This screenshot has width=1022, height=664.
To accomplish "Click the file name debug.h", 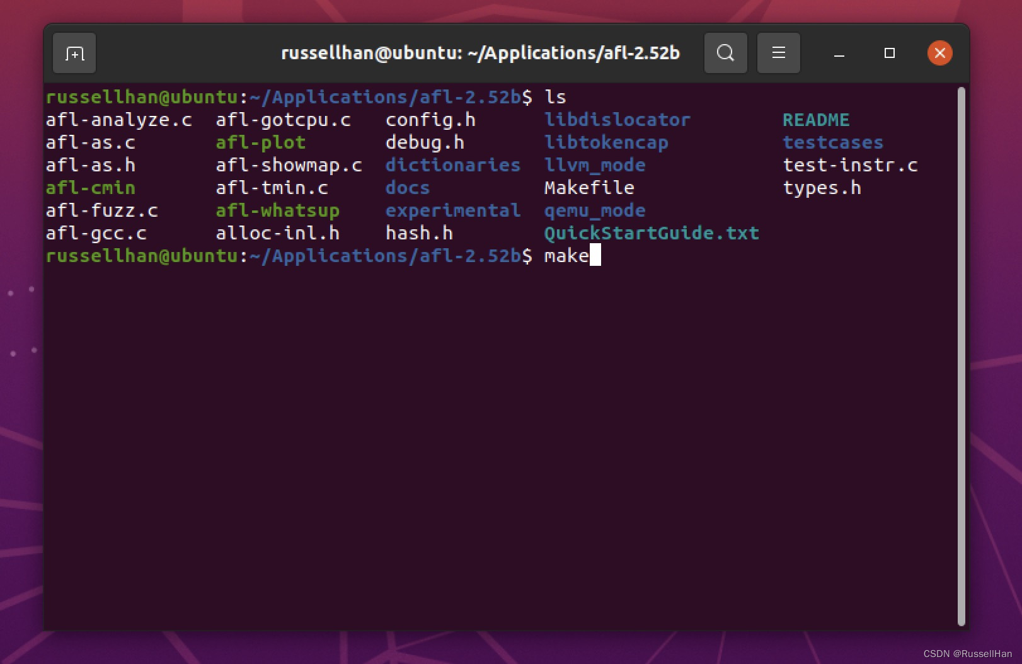I will (x=425, y=143).
